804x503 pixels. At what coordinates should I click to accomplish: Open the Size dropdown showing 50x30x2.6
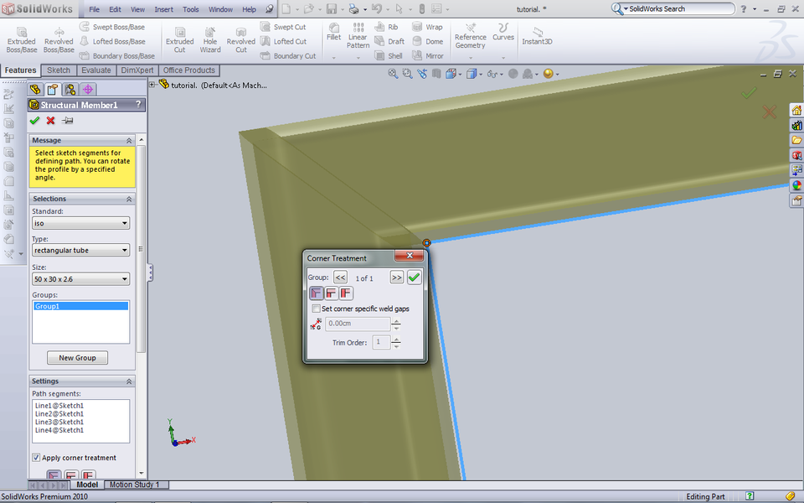point(80,278)
